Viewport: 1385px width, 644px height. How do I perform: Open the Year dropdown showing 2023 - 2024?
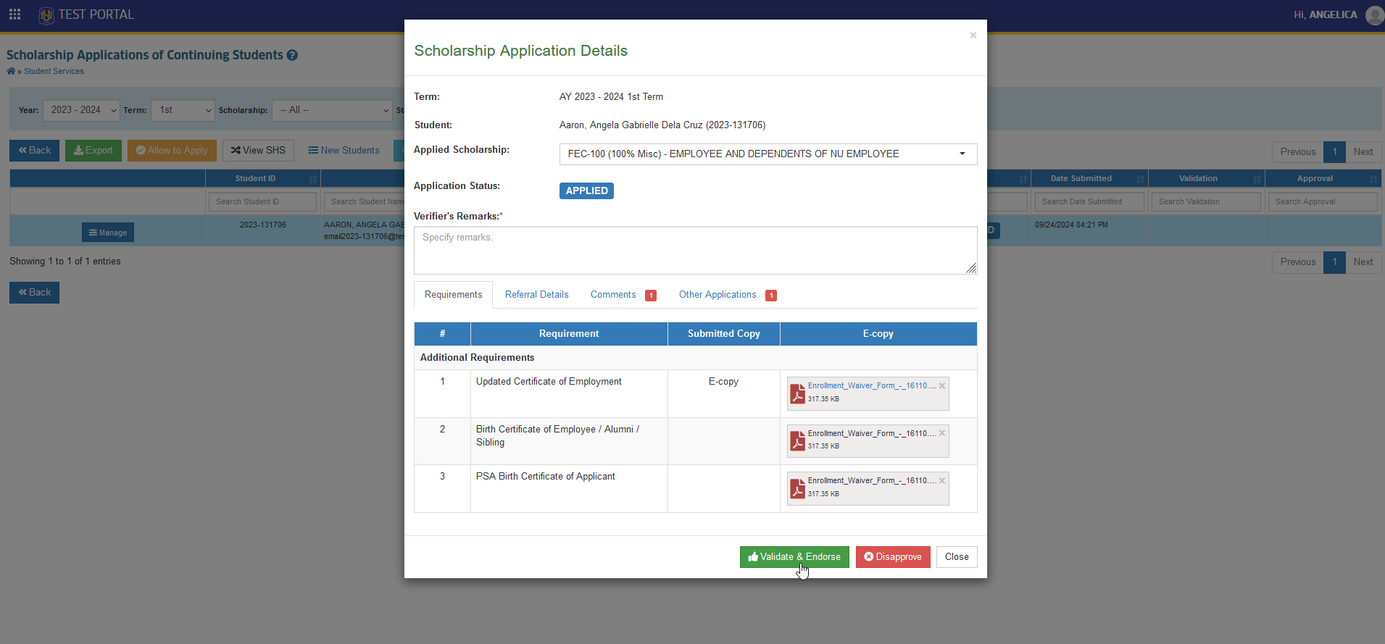pyautogui.click(x=81, y=110)
